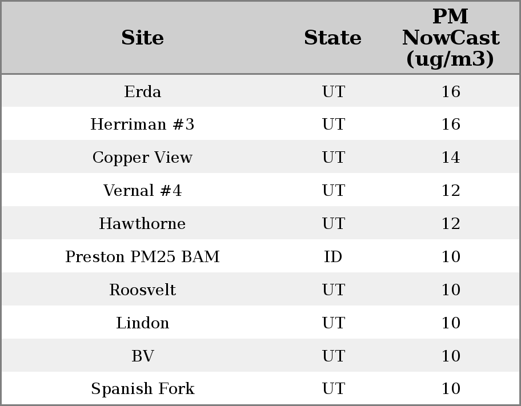This screenshot has height=406, width=521.
Task: Select the Herriman #3 site cell
Action: coord(142,124)
